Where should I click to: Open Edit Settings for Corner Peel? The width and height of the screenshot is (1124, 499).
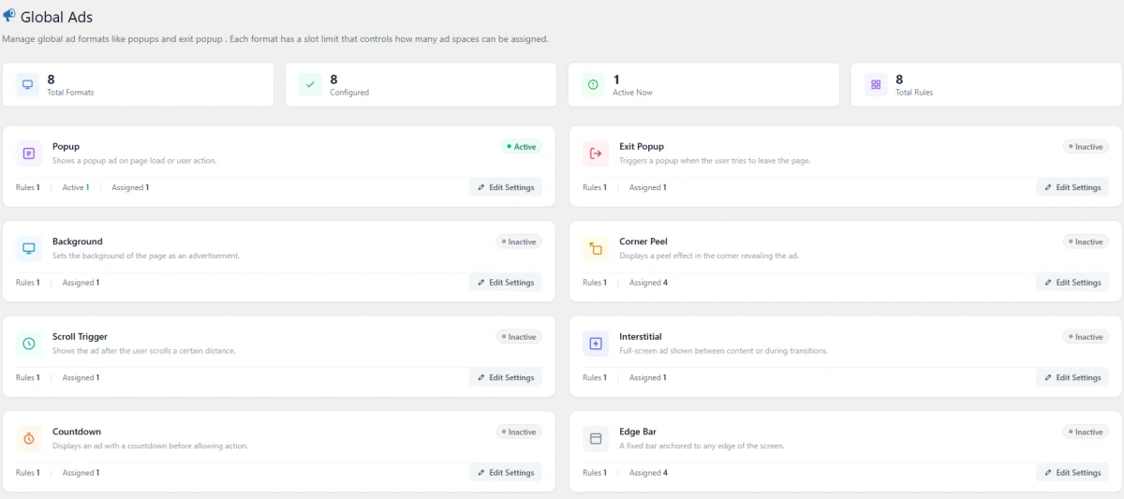(1072, 283)
